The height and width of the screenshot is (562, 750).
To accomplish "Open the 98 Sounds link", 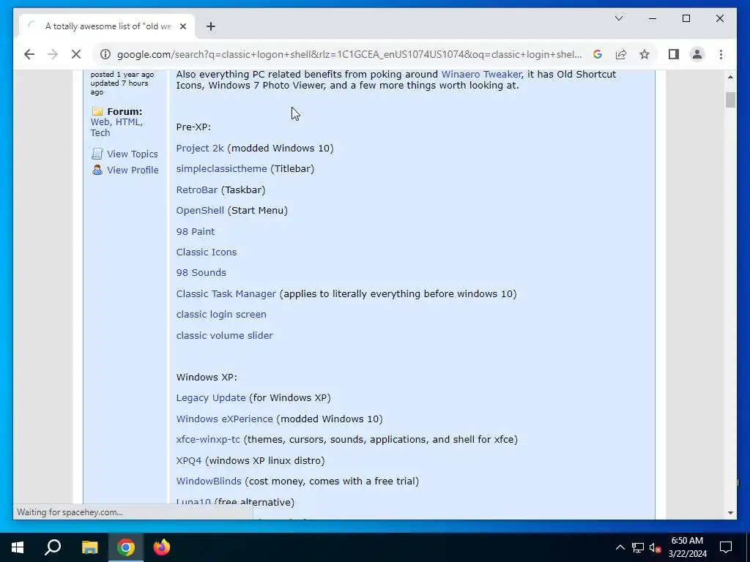I will coord(201,272).
